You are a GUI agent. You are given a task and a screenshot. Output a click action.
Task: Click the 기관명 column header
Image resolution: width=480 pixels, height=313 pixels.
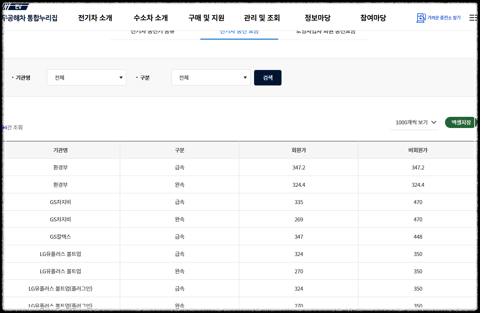(x=60, y=150)
